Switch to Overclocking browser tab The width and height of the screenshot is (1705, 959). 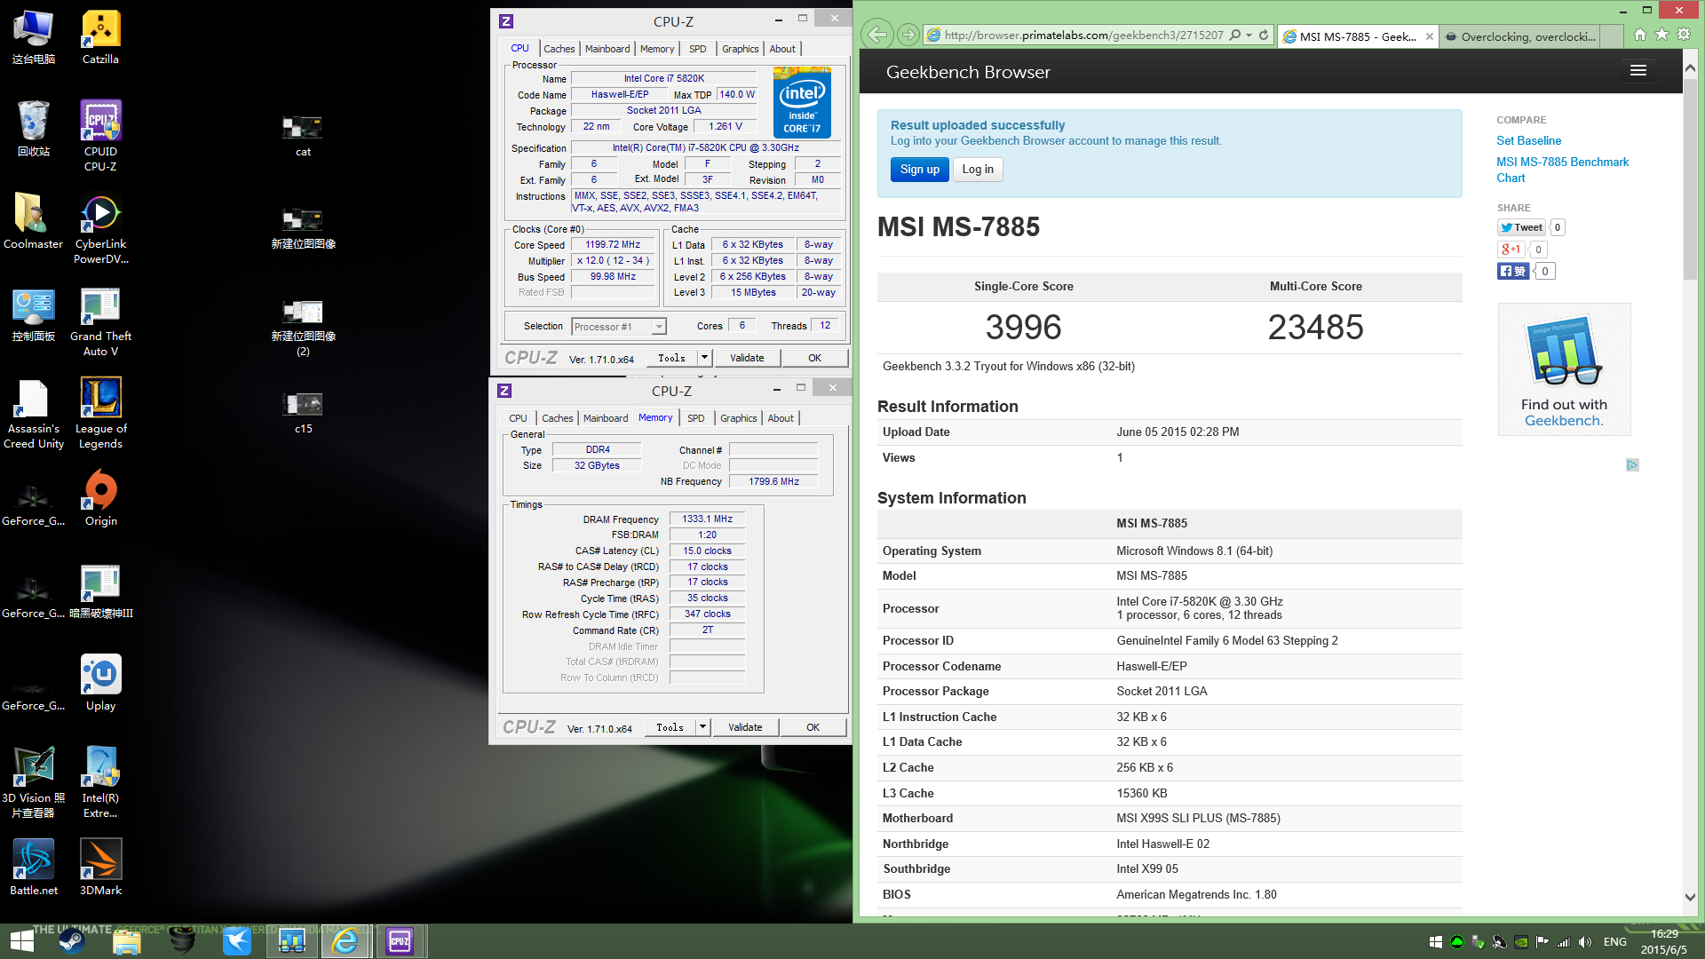[1527, 36]
